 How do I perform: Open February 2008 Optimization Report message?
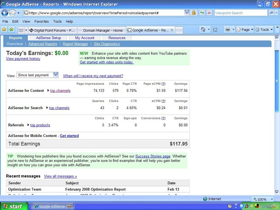tap(95, 189)
